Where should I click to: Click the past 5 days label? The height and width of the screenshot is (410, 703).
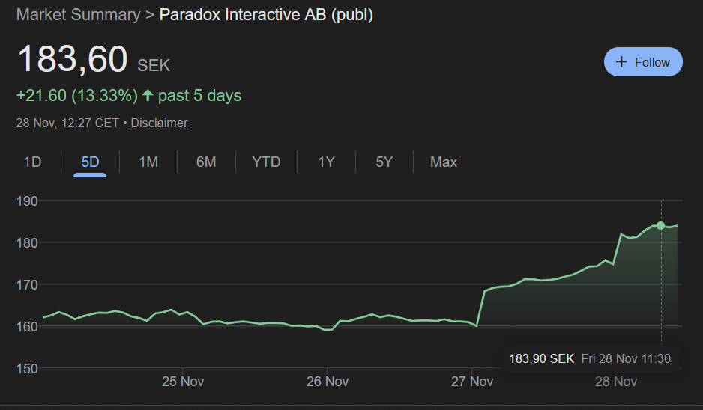click(199, 95)
